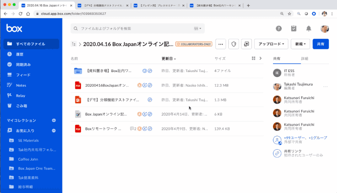
Task: Sort by 更新日 column header
Action: pos(169,59)
